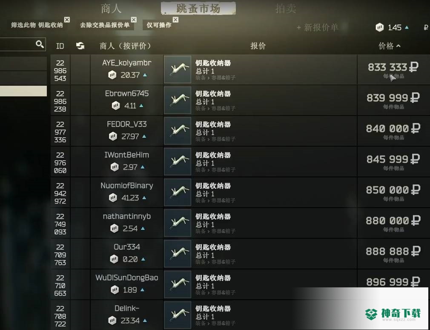
Task: Click the rating icon under Ebrown6745
Action: [116, 105]
